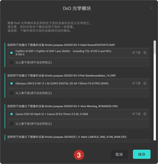Click the vertical scrollbar of the module list
Screen dimensions: 158x164
[x=155, y=90]
